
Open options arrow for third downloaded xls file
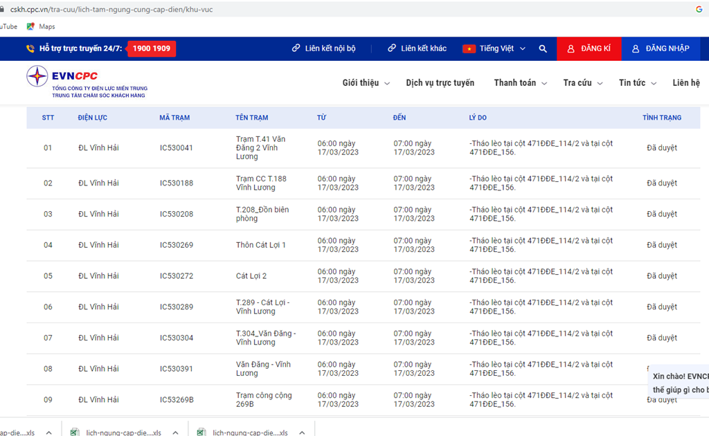[x=302, y=433]
